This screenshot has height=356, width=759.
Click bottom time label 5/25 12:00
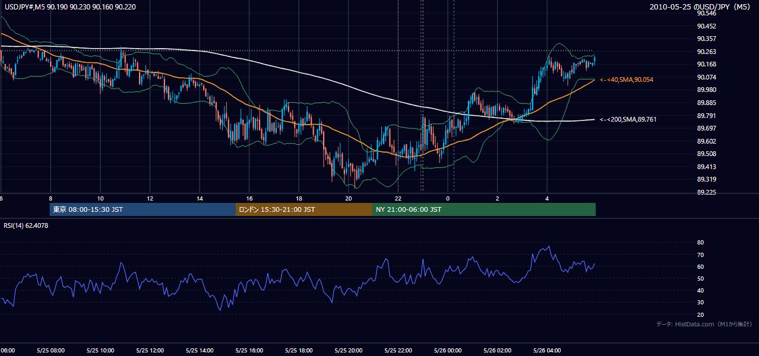[x=150, y=350]
